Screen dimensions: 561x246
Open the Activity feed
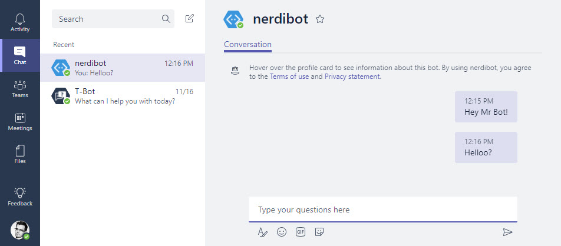(x=20, y=22)
